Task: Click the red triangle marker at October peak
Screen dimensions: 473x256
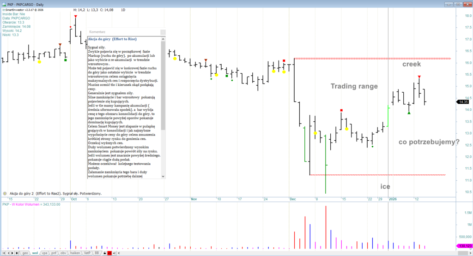Action: 76,16
